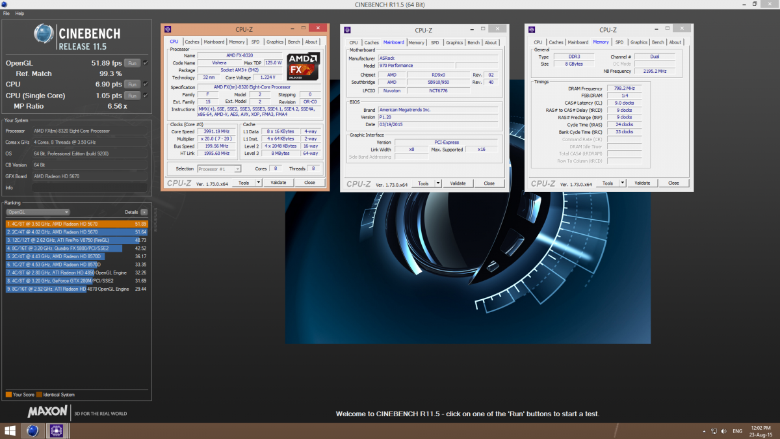780x439 pixels.
Task: Switch to CPU tab in the Mainboard window
Action: (354, 43)
